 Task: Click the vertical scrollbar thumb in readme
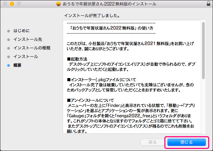coord(203,51)
